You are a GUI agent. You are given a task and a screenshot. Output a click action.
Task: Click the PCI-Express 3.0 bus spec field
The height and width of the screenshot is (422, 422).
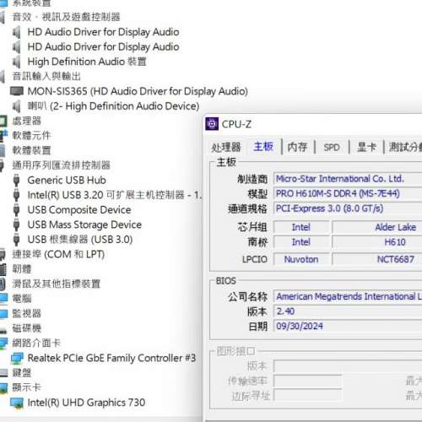(348, 208)
